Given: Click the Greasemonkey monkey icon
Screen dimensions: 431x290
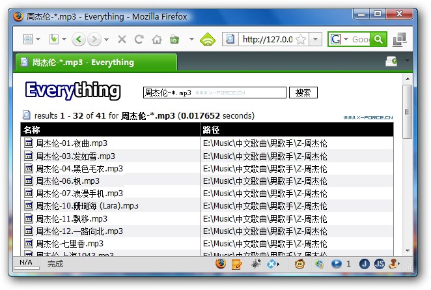Looking at the screenshot, I should pyautogui.click(x=299, y=264).
